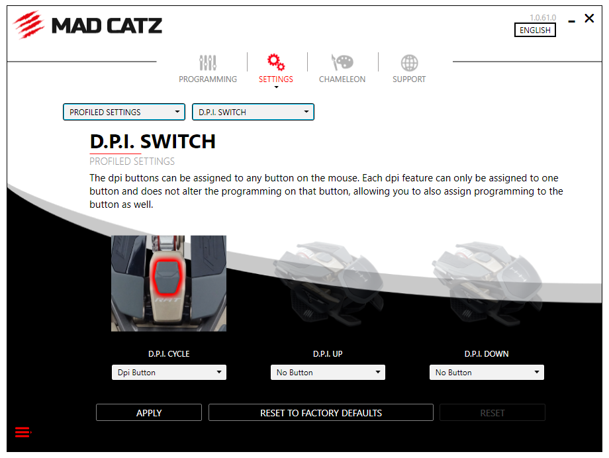
Task: Switch to the Programming tab label
Action: pyautogui.click(x=208, y=79)
